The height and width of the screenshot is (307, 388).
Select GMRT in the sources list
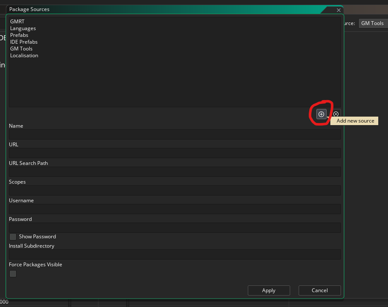[17, 22]
